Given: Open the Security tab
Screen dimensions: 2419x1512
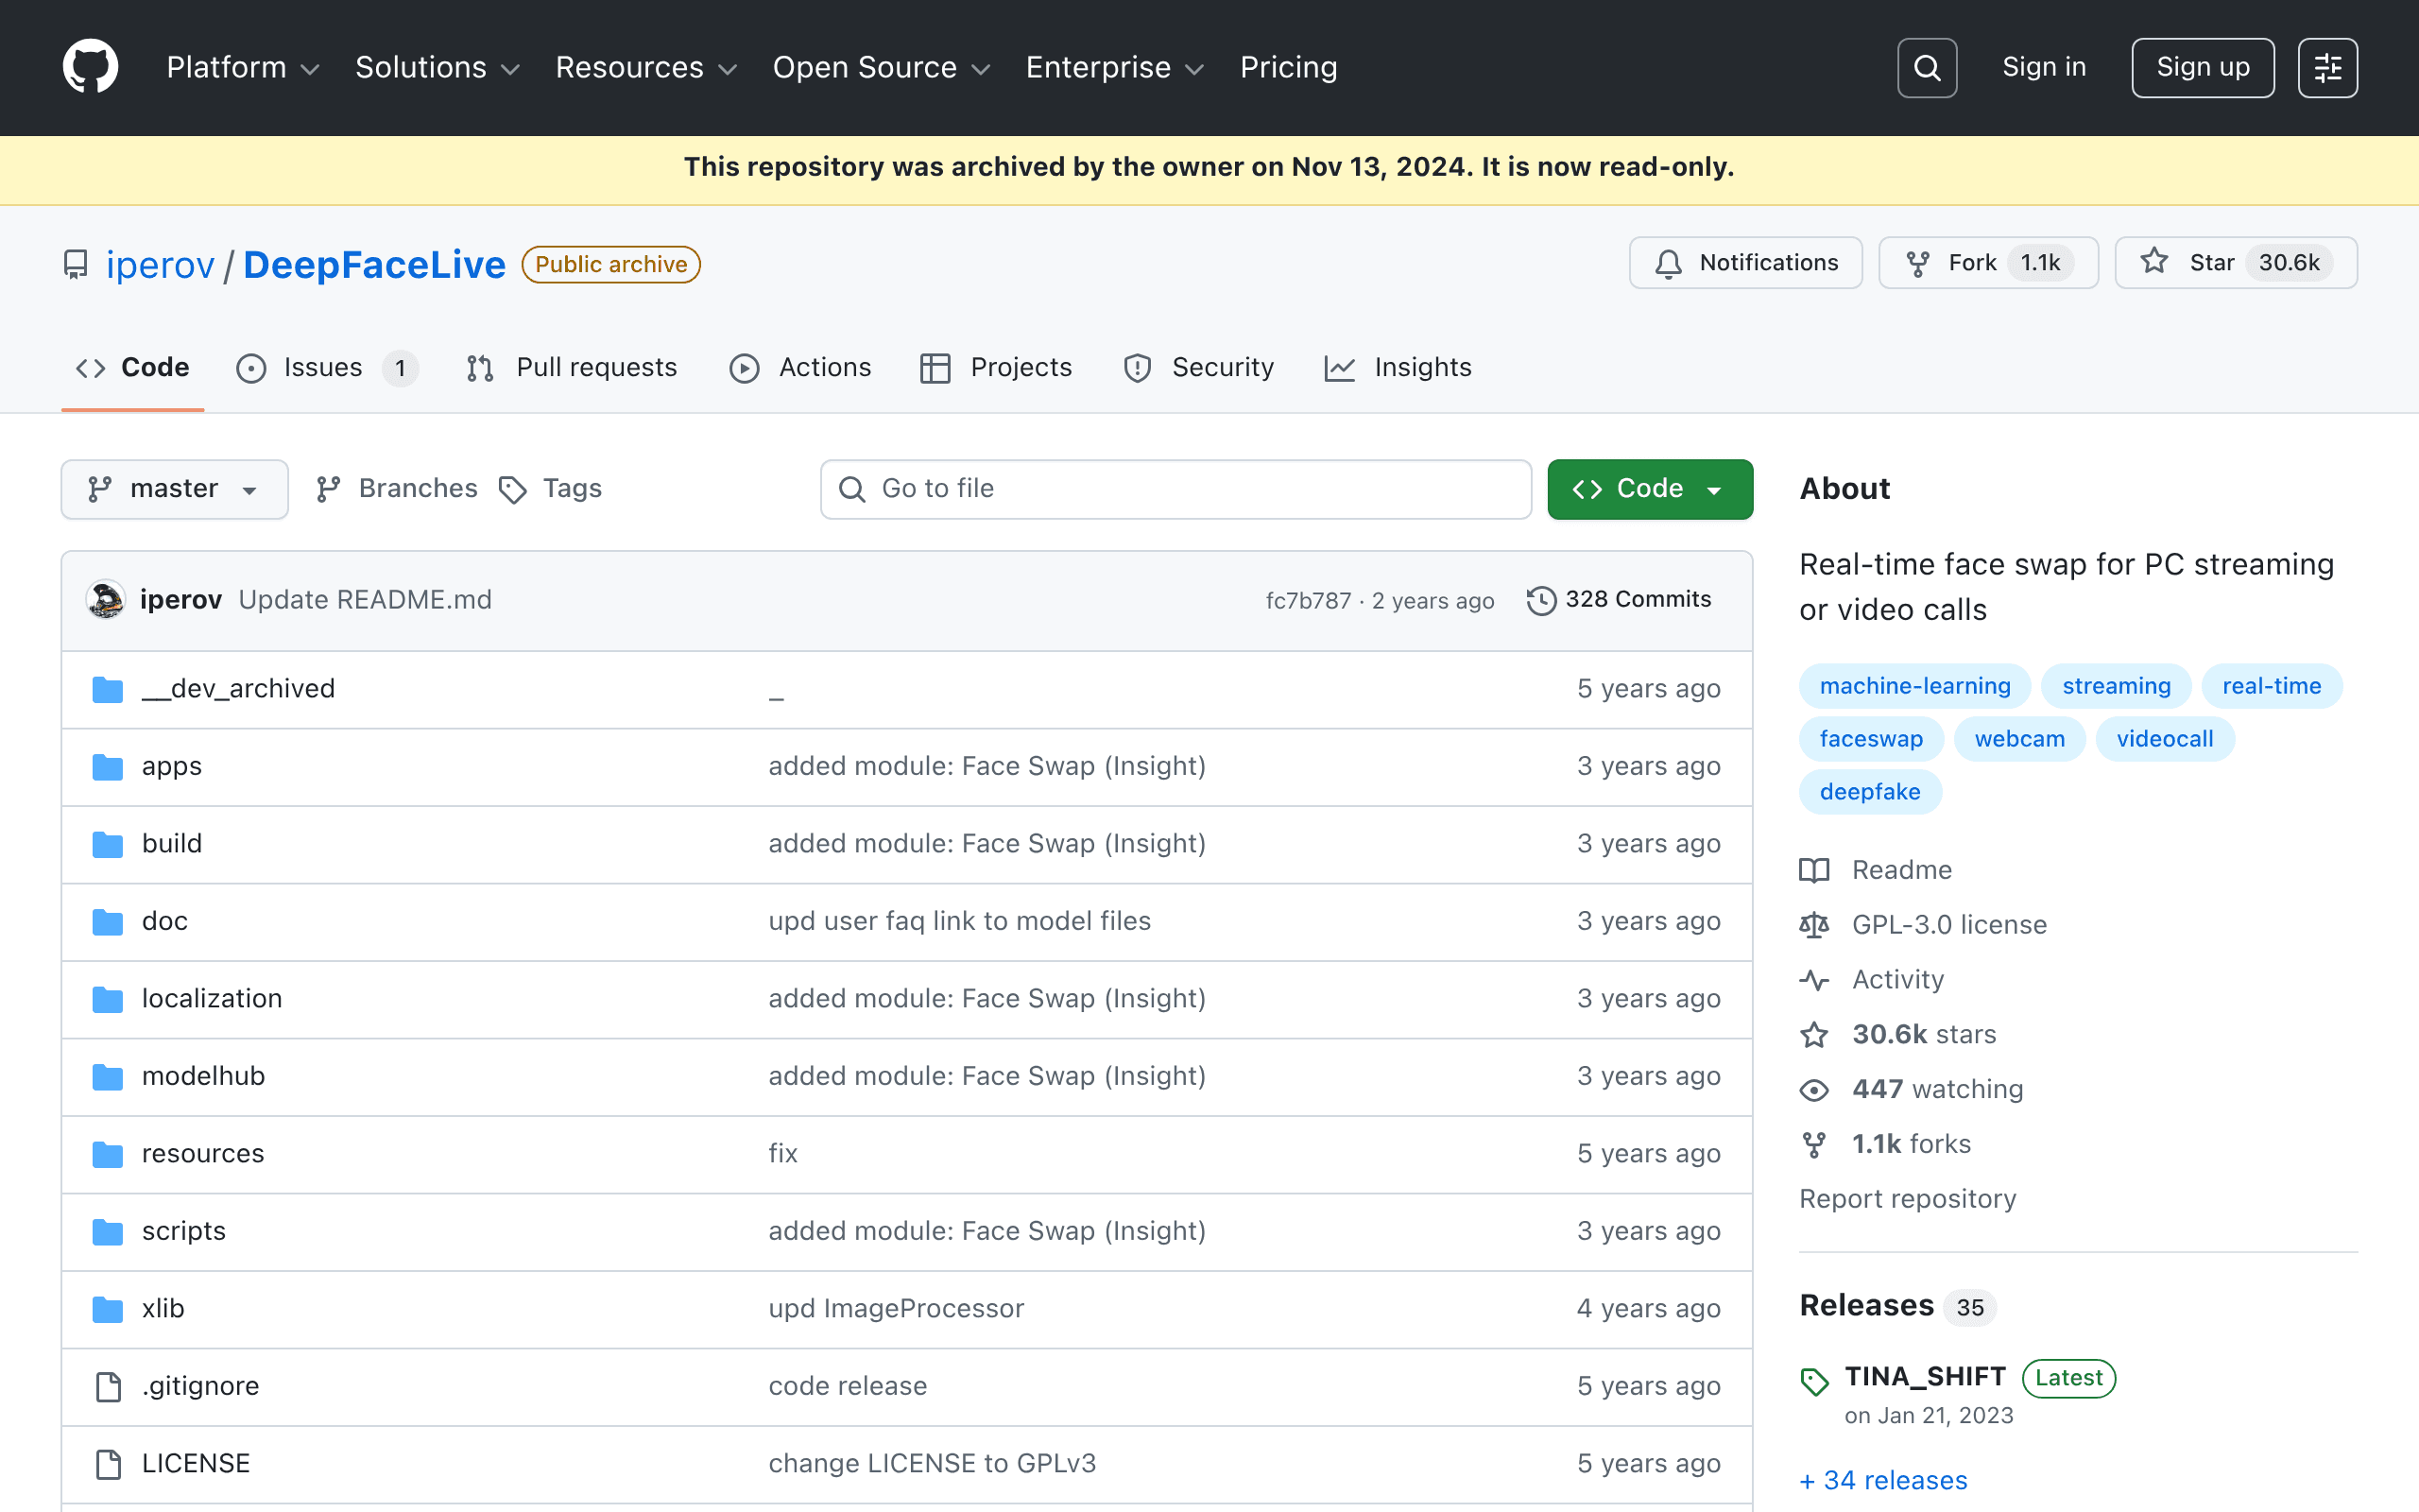Looking at the screenshot, I should pos(1198,368).
